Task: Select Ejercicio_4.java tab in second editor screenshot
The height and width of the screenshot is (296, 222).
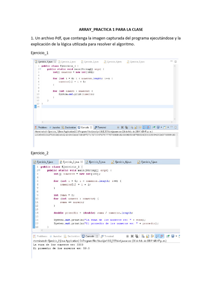Action: point(122,162)
